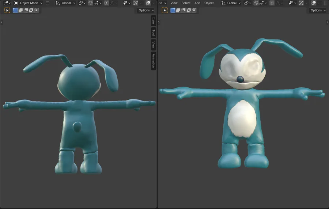Choose 'Set new selection' mode, left viewport

[x=15, y=10]
